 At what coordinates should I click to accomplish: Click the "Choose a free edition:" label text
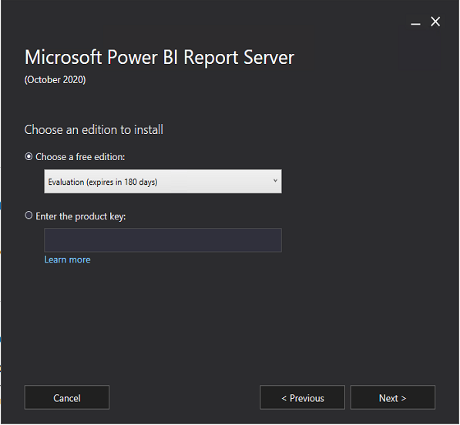80,157
